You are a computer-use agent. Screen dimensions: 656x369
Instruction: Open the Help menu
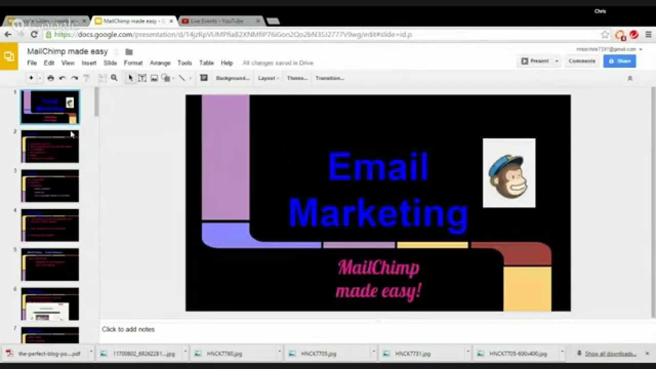227,63
